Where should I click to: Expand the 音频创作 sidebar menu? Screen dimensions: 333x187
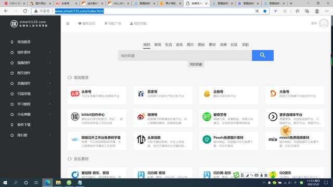(30, 83)
